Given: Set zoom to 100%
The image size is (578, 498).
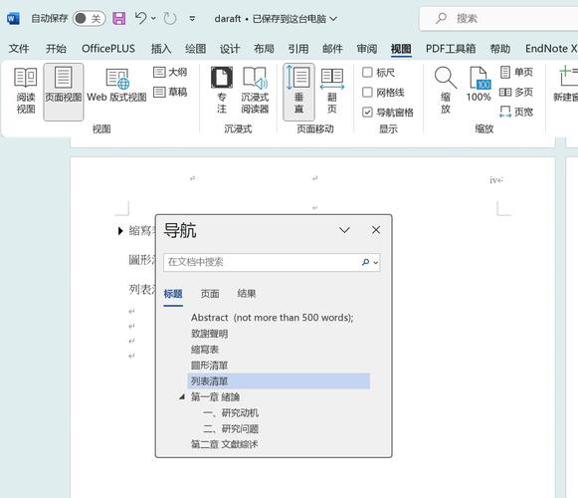Looking at the screenshot, I should [479, 85].
